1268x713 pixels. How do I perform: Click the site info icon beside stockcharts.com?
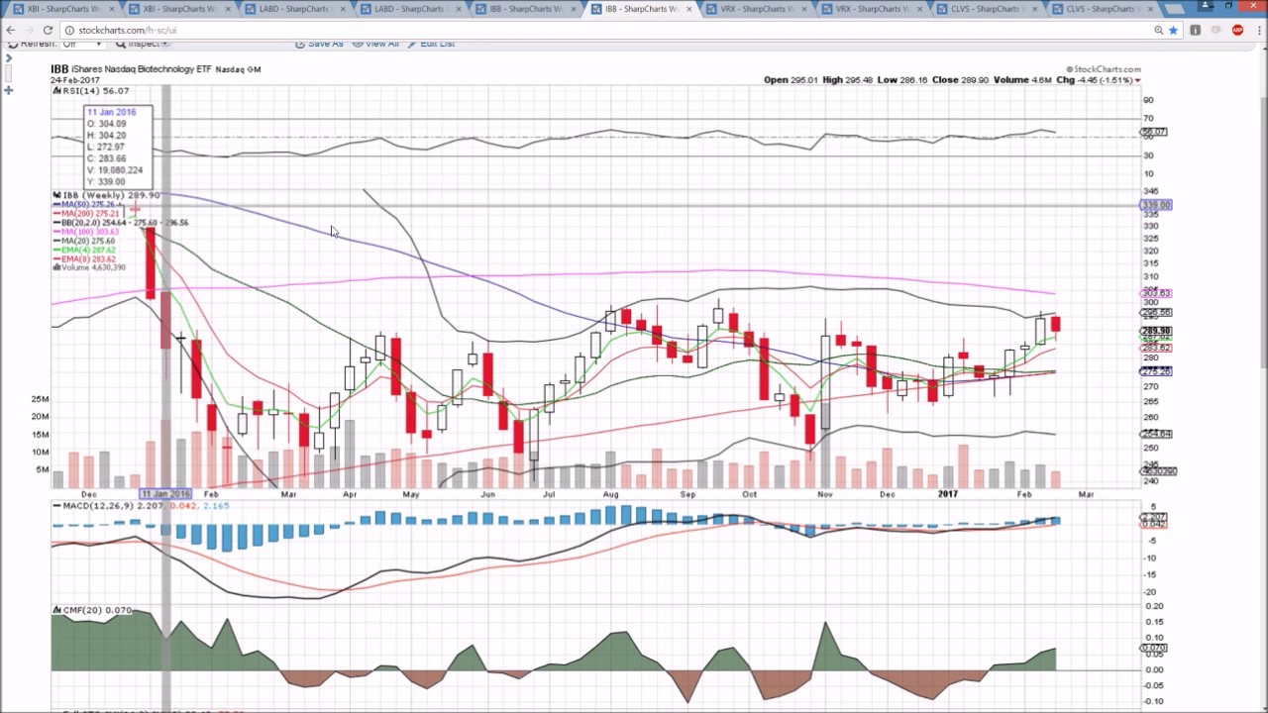tap(69, 30)
